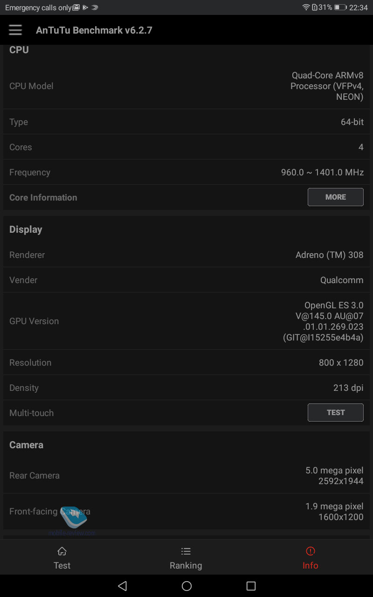Switch to the Test tab
Image resolution: width=373 pixels, height=597 pixels.
(x=62, y=557)
